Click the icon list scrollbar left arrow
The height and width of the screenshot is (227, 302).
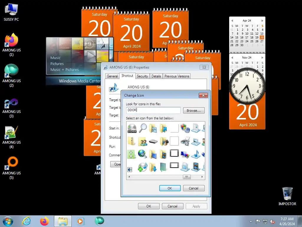click(129, 177)
